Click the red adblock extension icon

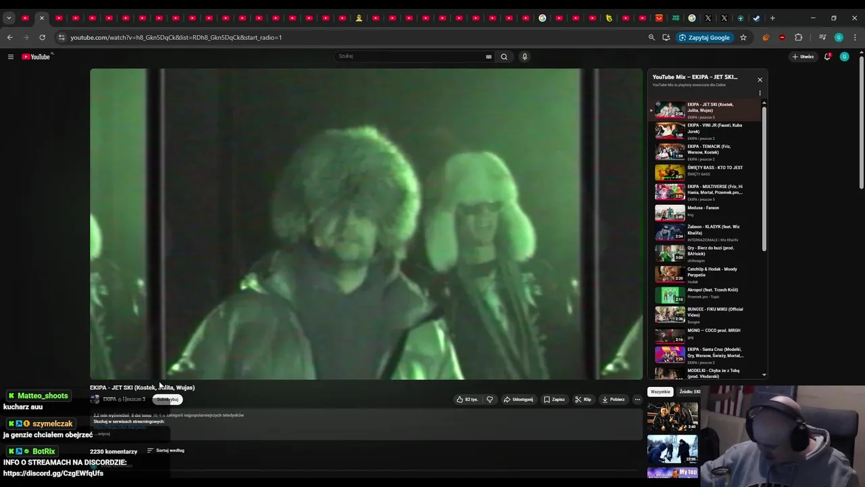click(782, 37)
